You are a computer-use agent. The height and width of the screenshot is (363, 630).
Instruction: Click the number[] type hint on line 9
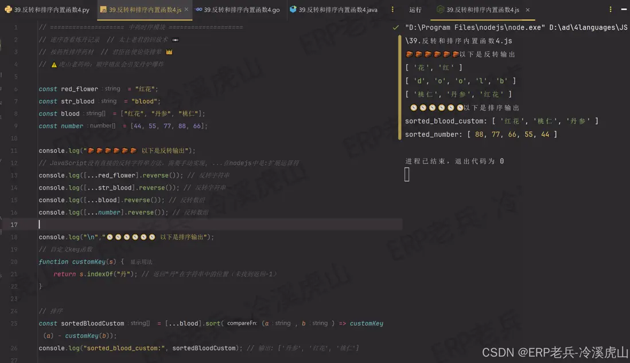(x=103, y=126)
